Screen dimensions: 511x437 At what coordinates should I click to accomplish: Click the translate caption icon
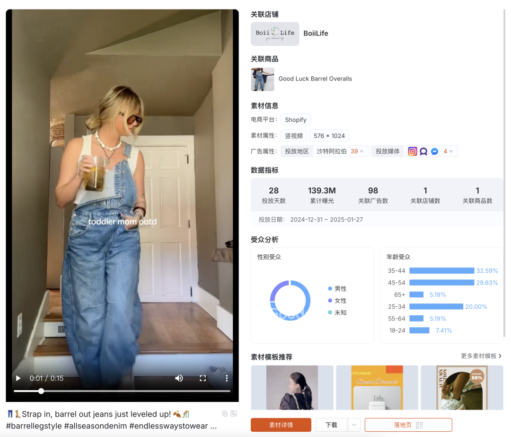pyautogui.click(x=234, y=413)
